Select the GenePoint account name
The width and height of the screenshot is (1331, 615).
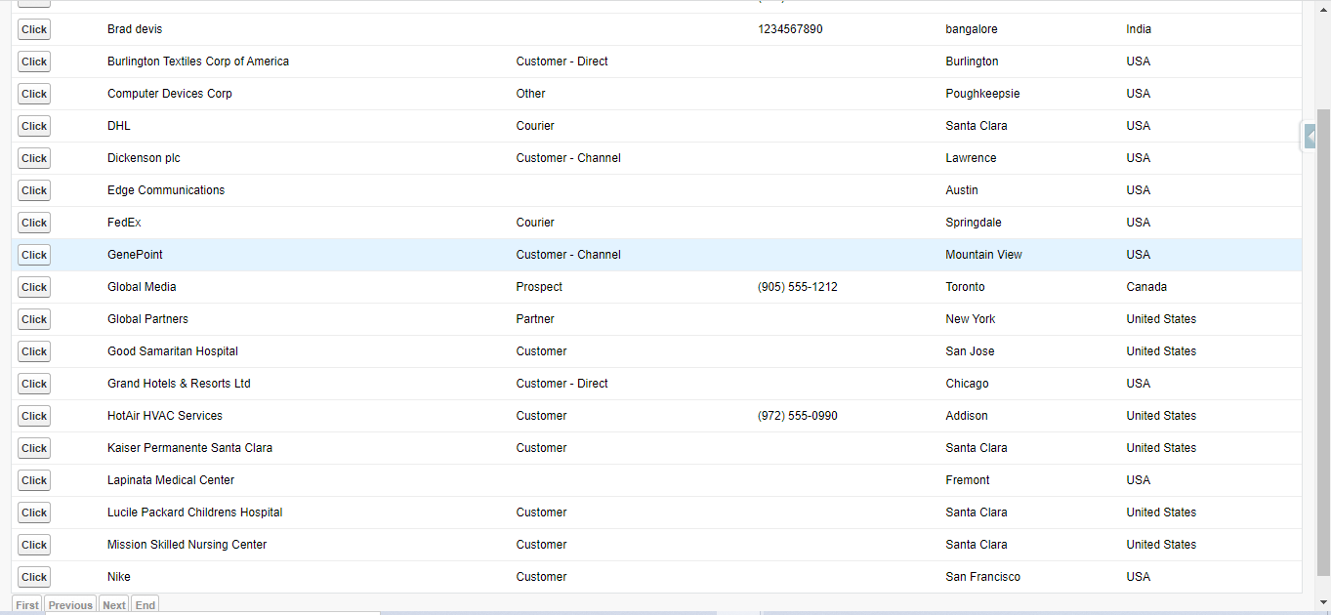tap(135, 255)
